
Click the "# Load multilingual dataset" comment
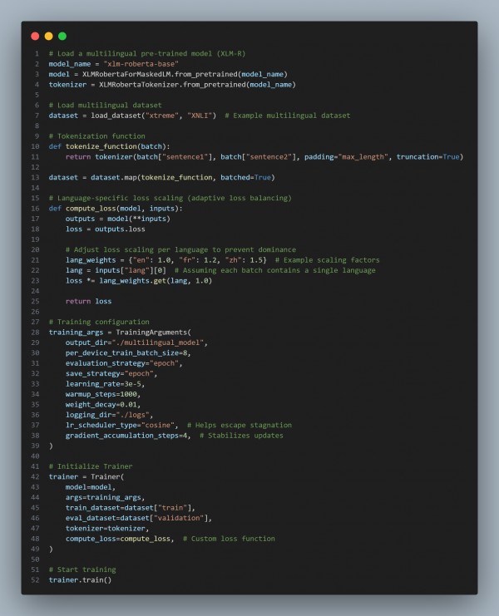pos(106,105)
